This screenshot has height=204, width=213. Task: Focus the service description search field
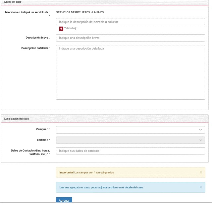[x=130, y=22]
